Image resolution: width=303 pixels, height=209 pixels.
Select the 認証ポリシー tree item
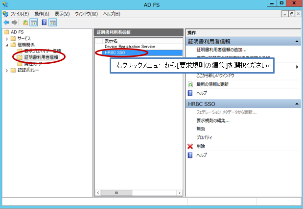(x=28, y=70)
